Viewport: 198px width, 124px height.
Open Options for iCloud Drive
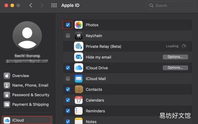point(175,68)
